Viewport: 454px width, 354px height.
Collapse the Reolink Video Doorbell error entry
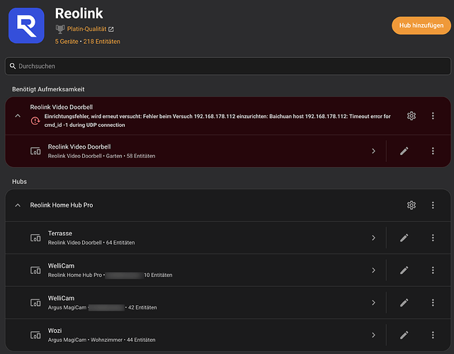coord(18,116)
